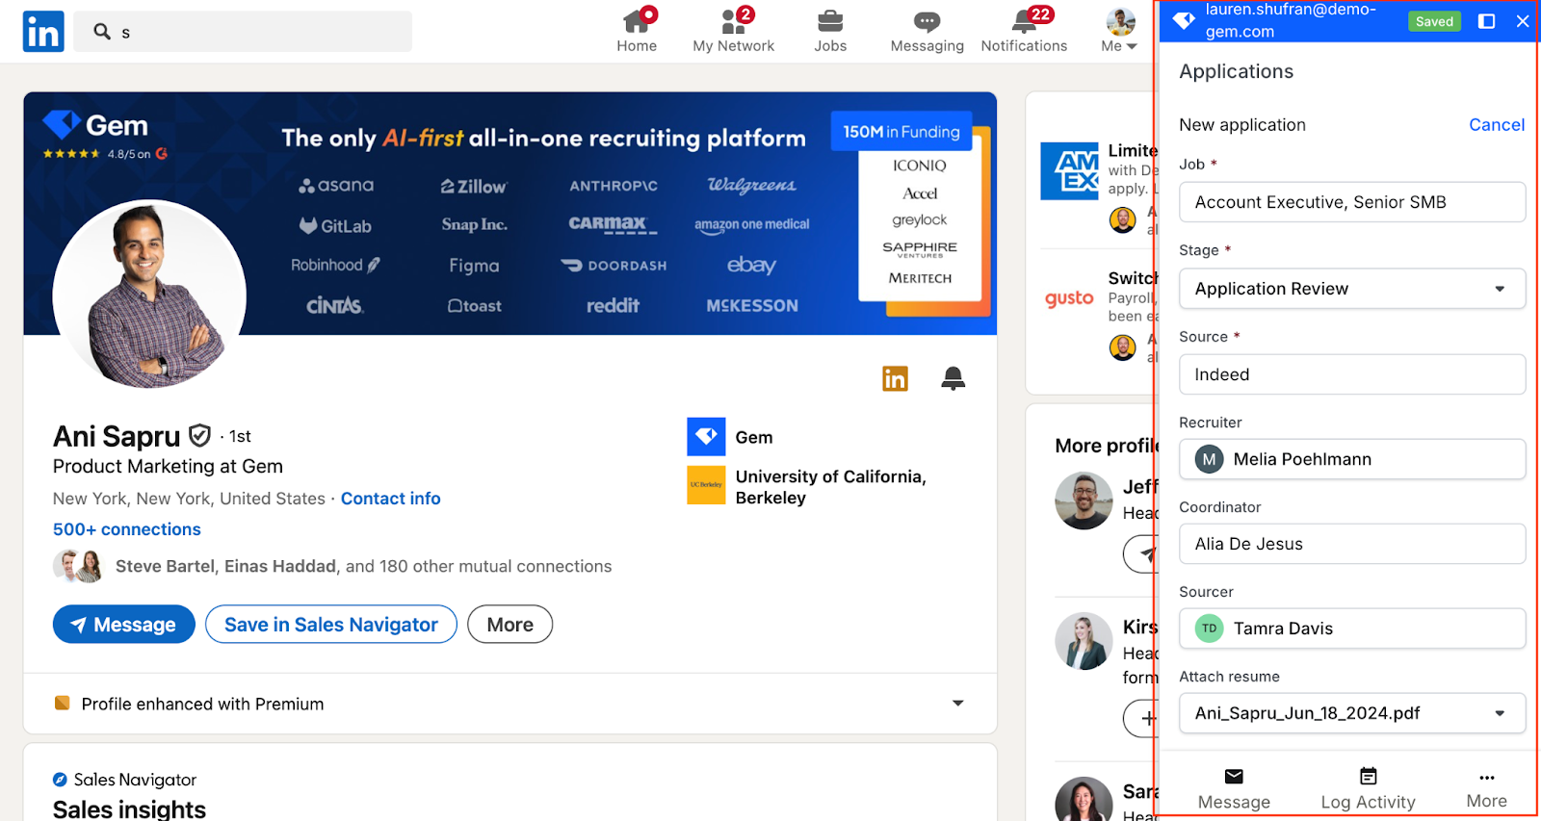1541x821 pixels.
Task: Select the Coordinator field Alia De Jesus
Action: [1352, 544]
